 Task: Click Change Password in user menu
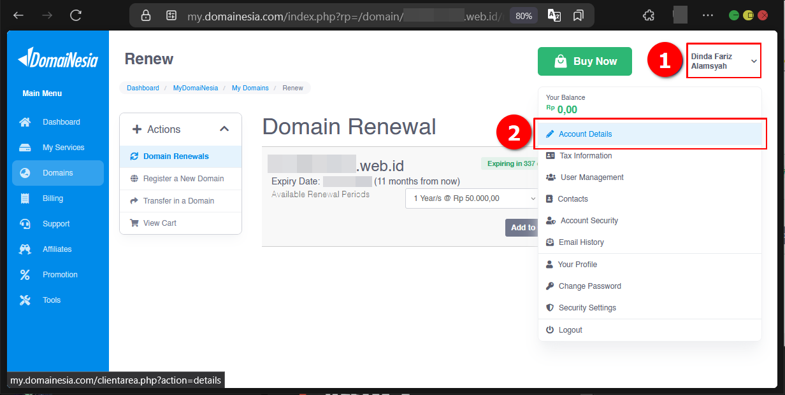[650, 286]
